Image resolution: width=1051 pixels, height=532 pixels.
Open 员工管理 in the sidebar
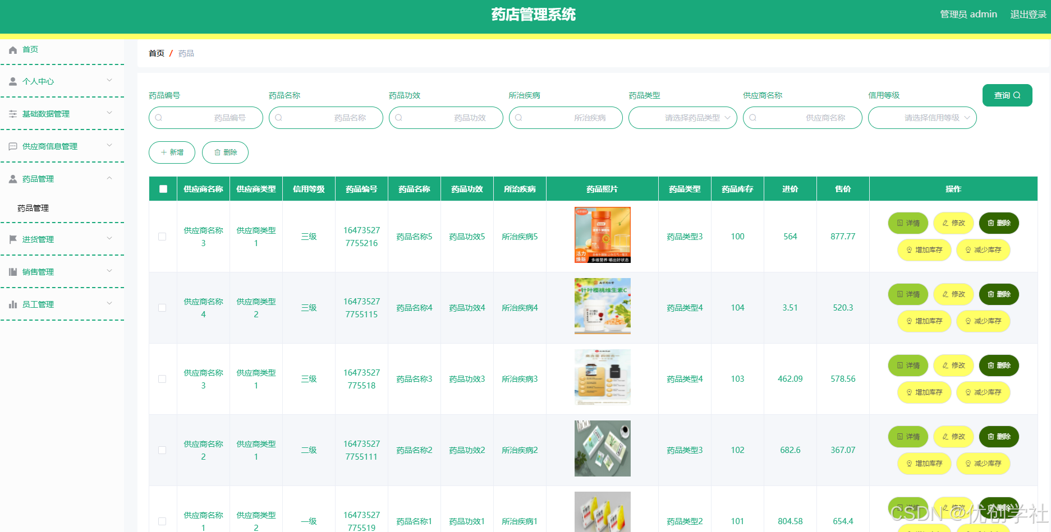coord(38,304)
